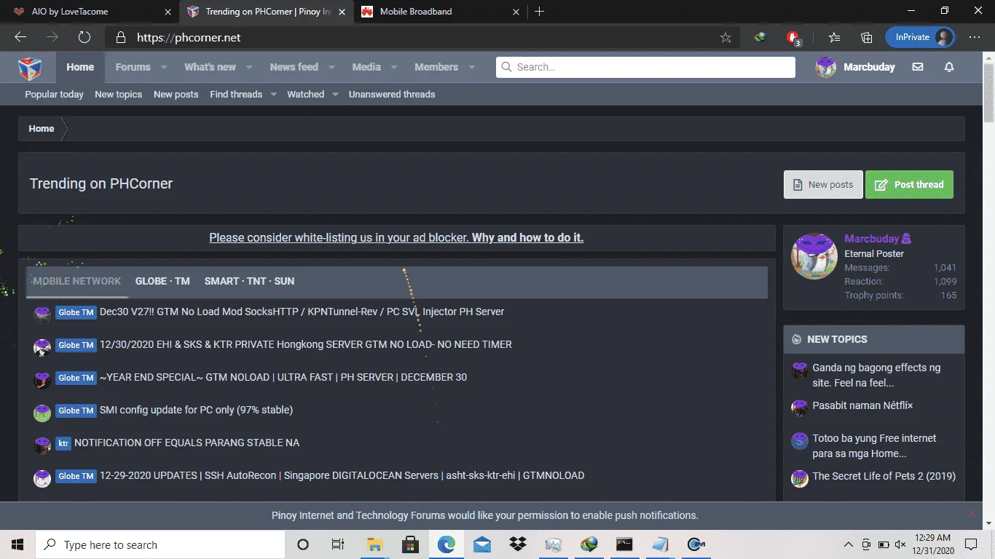Open YEAR END SPECIAL GTM NOLOAD thread
The width and height of the screenshot is (995, 559).
(283, 377)
